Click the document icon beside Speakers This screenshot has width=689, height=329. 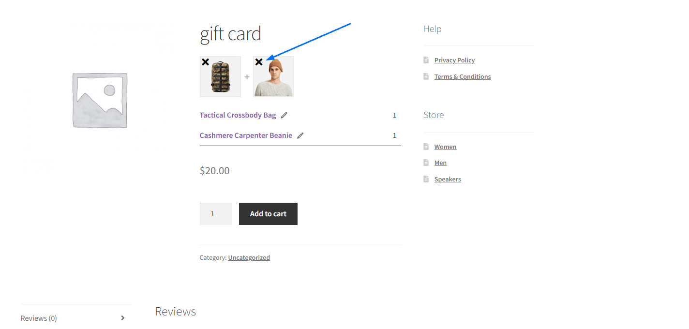tap(426, 179)
